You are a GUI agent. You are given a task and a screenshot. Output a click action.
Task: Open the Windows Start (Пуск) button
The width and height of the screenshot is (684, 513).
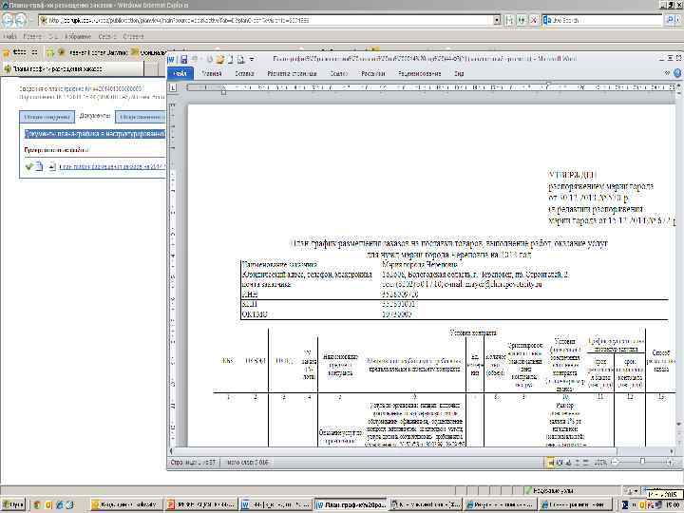coord(13,504)
